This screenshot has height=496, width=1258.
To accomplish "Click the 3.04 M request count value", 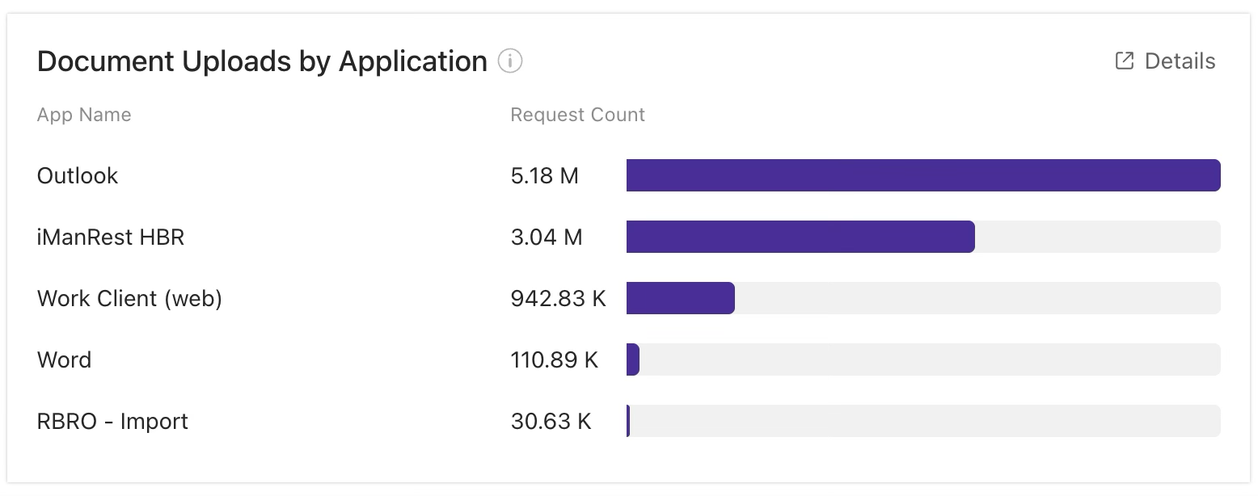I will click(547, 237).
